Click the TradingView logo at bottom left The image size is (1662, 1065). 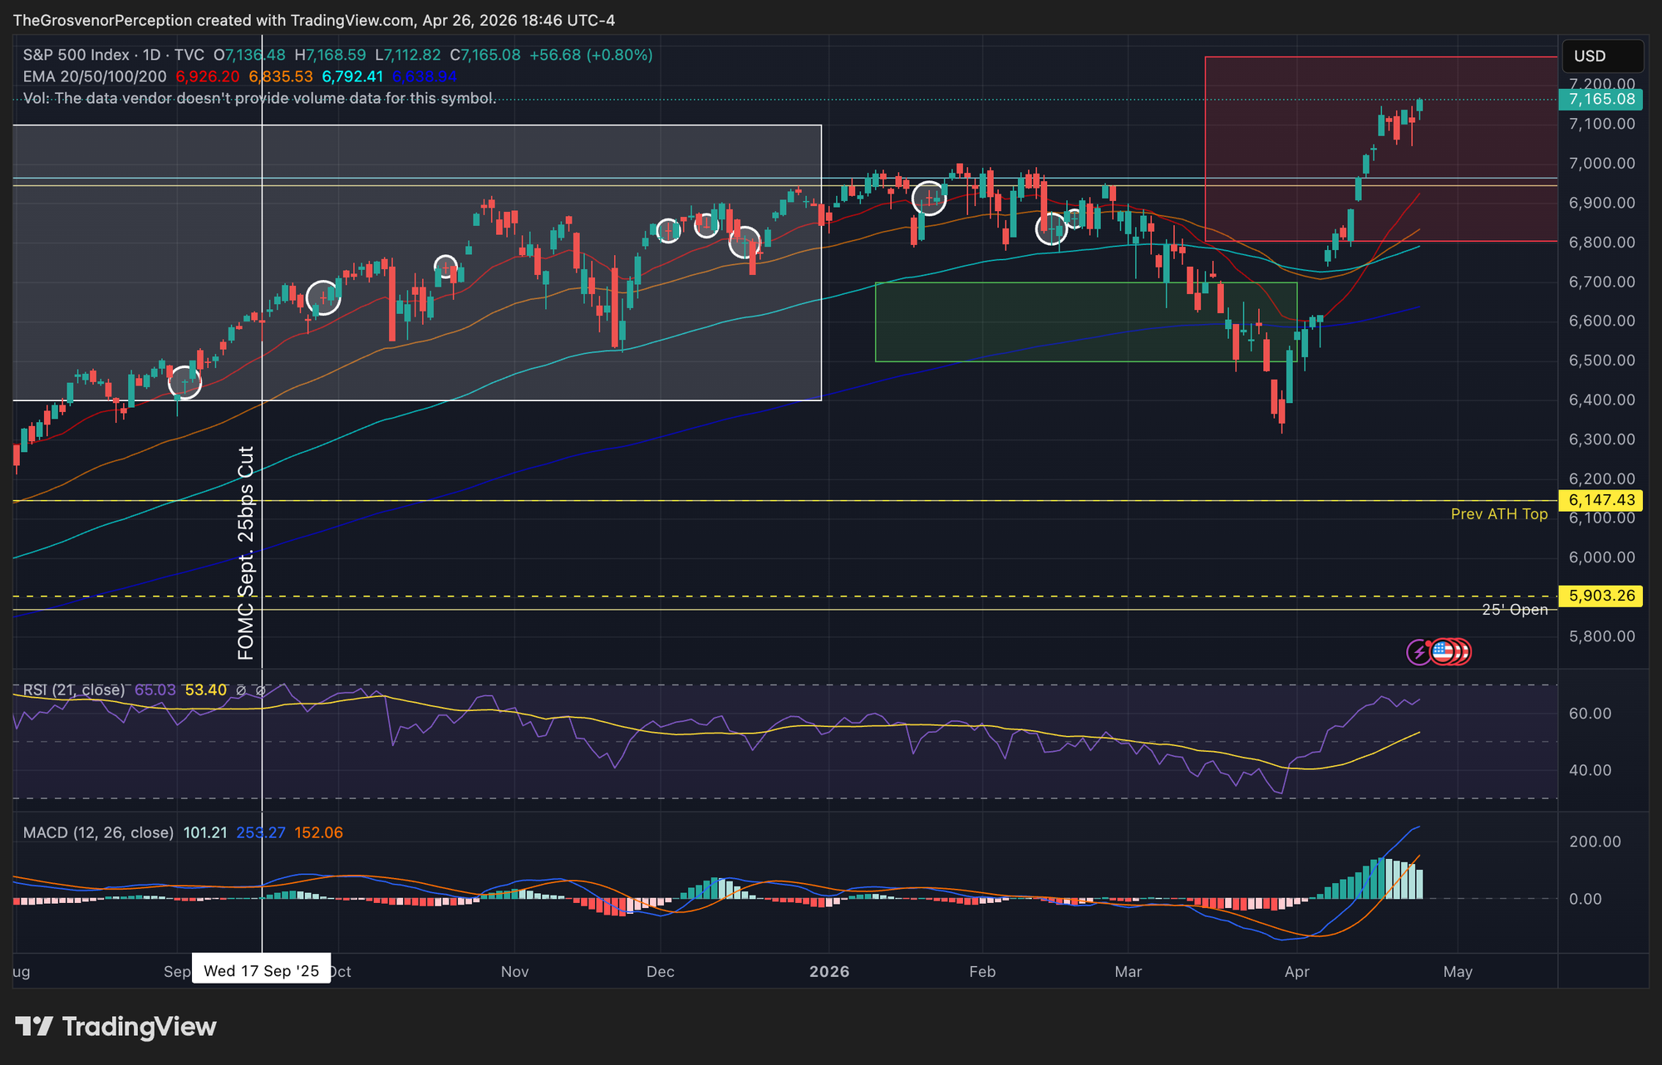point(116,1027)
